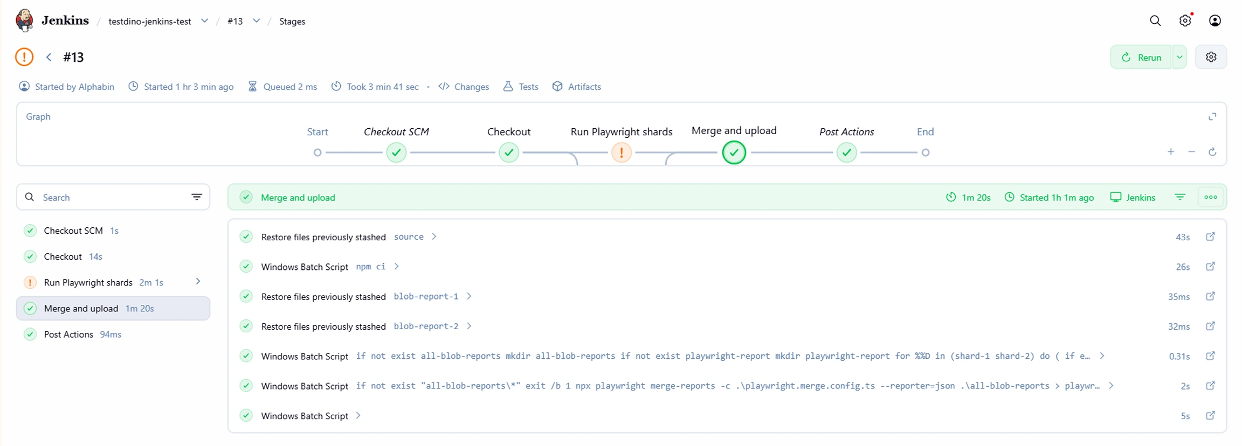Select Merge and upload stage in list
The image size is (1242, 446).
tap(113, 308)
